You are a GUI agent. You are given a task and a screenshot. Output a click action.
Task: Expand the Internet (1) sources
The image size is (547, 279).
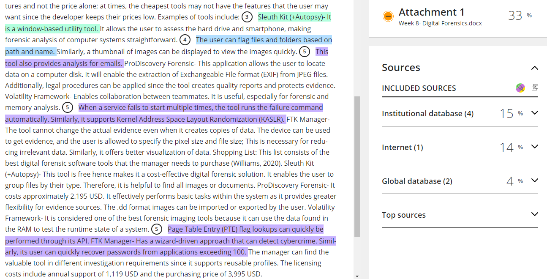point(535,147)
